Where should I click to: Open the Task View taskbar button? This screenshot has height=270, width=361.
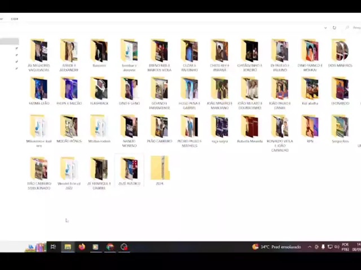click(x=53, y=246)
